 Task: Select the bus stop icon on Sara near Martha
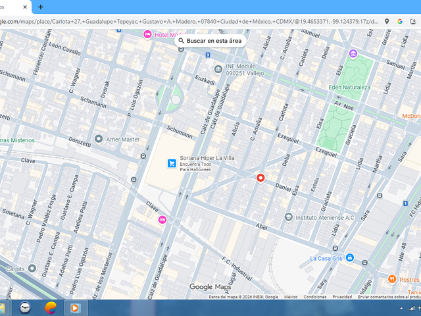click(380, 196)
